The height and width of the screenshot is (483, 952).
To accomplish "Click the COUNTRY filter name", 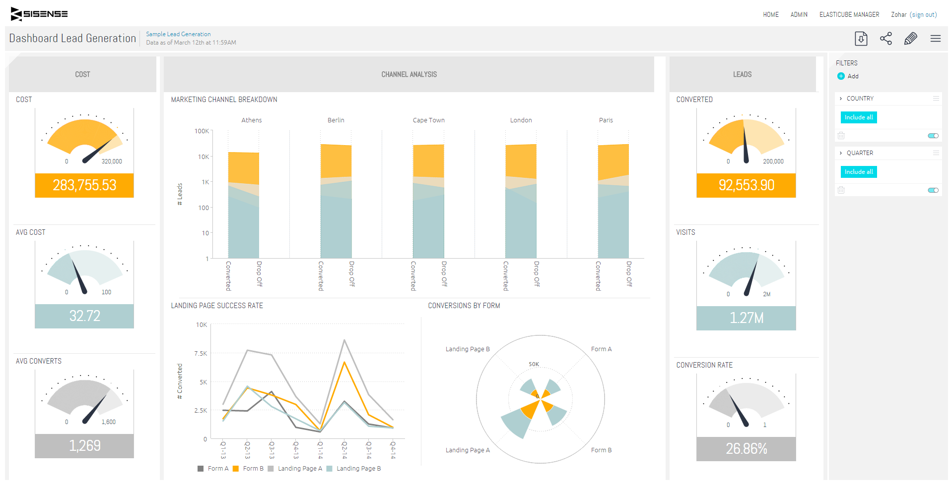I will click(860, 99).
